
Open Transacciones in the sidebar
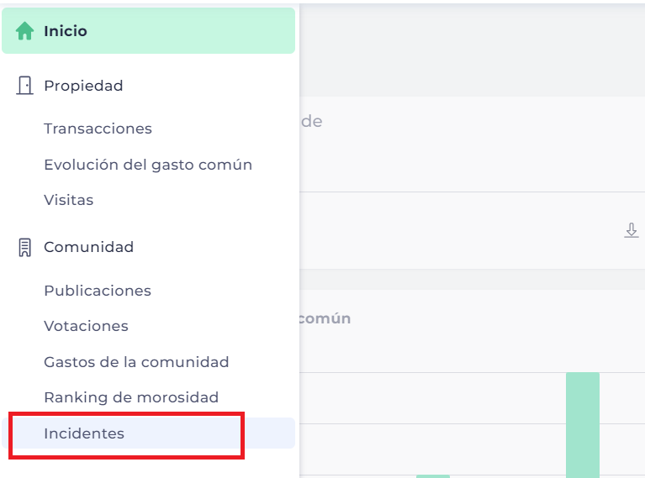98,129
